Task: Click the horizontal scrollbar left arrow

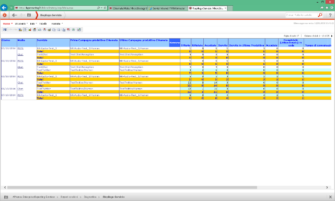Action: [x=5, y=187]
